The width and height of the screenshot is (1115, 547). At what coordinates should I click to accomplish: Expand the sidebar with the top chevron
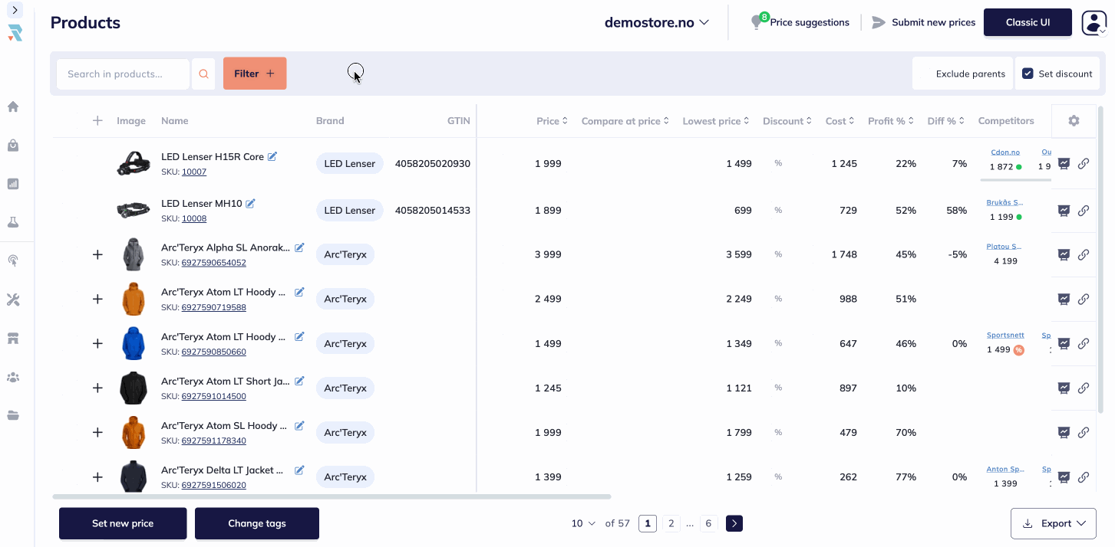point(15,10)
